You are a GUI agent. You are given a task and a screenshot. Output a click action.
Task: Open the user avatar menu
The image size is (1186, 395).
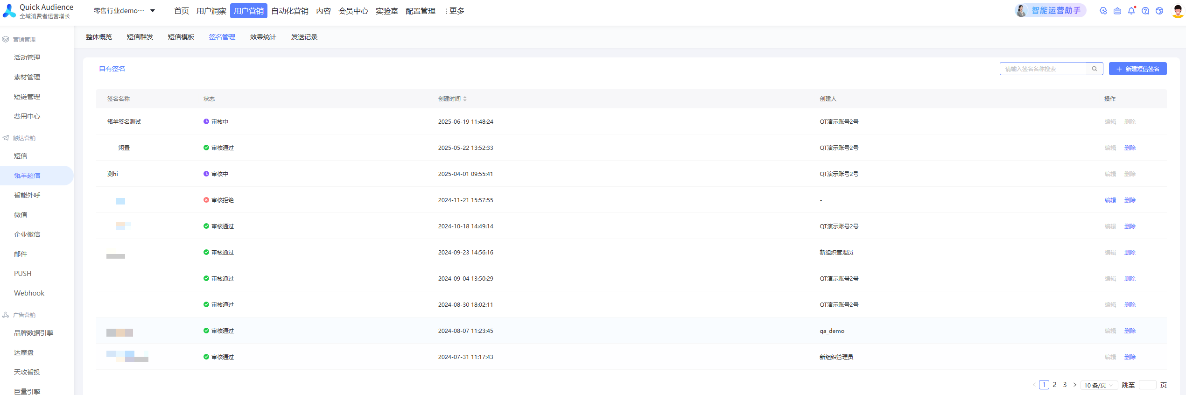1178,11
